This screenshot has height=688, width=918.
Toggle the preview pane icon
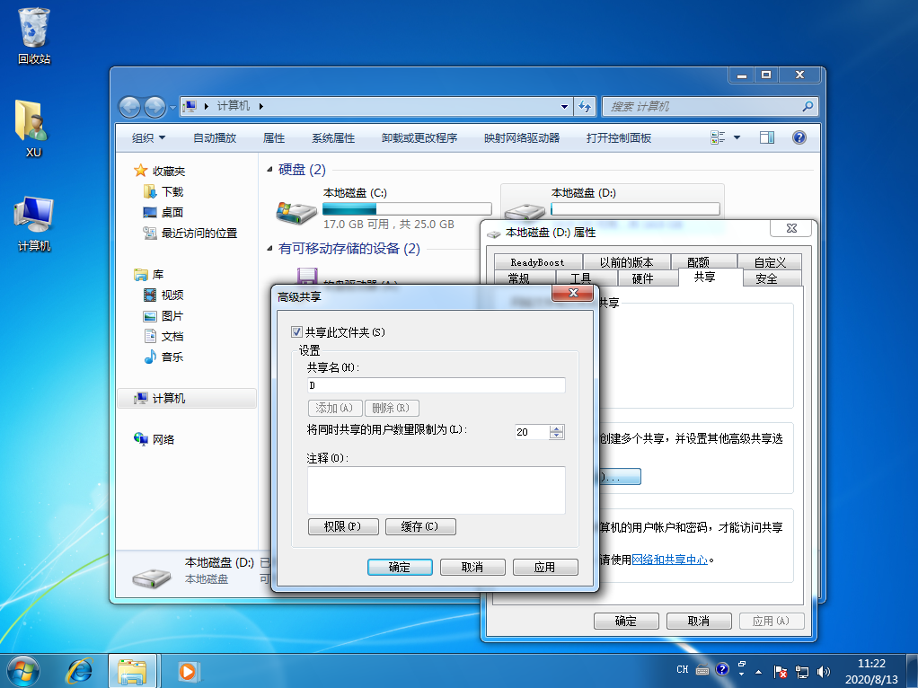click(767, 137)
